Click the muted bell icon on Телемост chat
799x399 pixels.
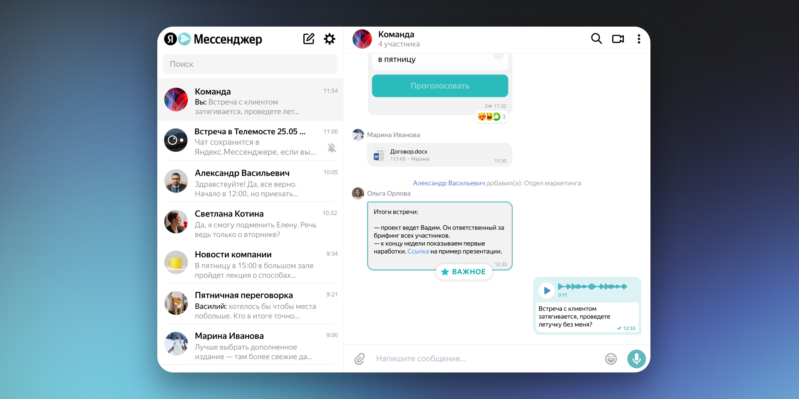pos(332,148)
